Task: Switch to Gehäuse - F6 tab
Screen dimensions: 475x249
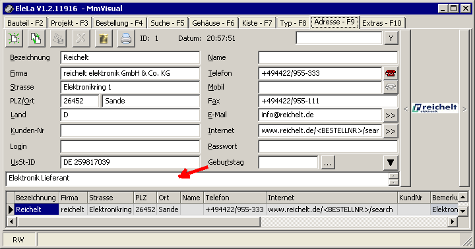Action: coord(213,23)
